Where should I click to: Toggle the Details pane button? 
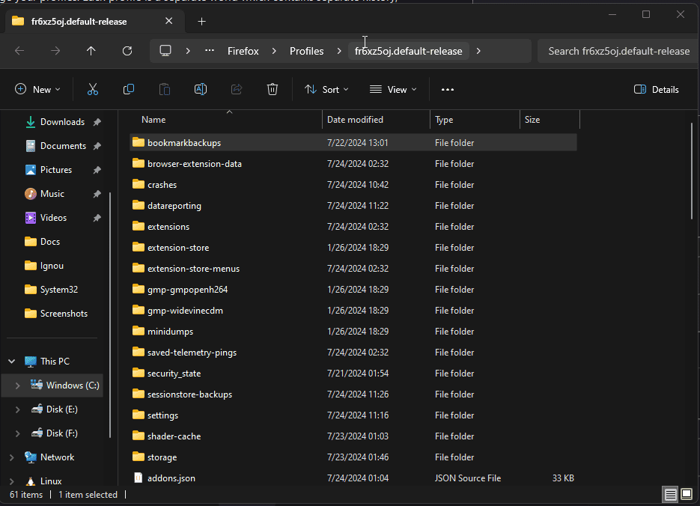[657, 90]
